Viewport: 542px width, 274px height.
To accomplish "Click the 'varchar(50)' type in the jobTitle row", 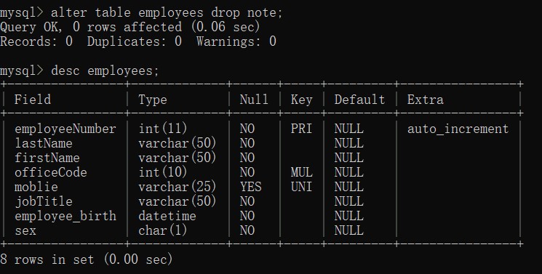I will pos(178,201).
